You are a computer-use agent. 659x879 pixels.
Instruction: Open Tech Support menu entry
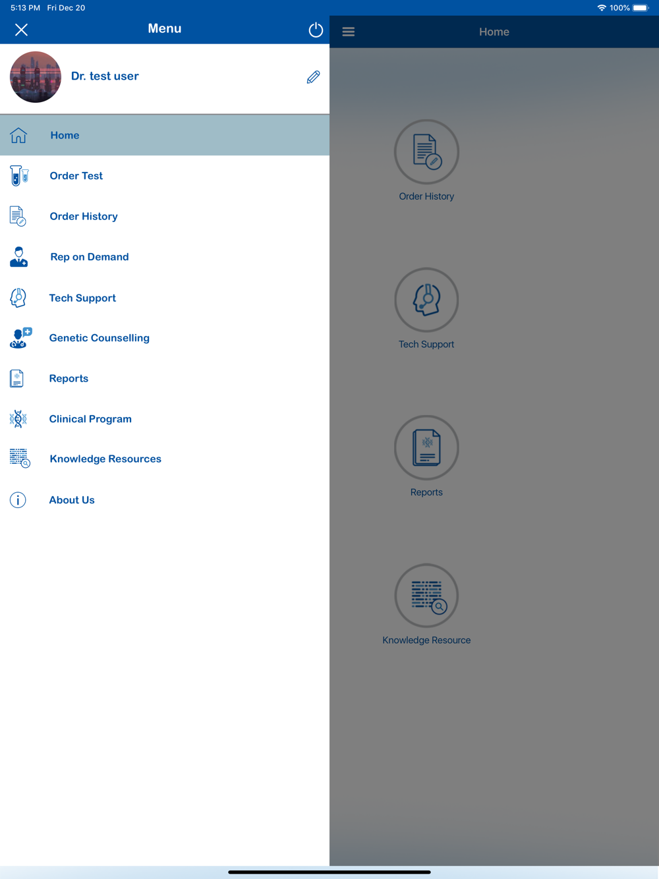(82, 298)
